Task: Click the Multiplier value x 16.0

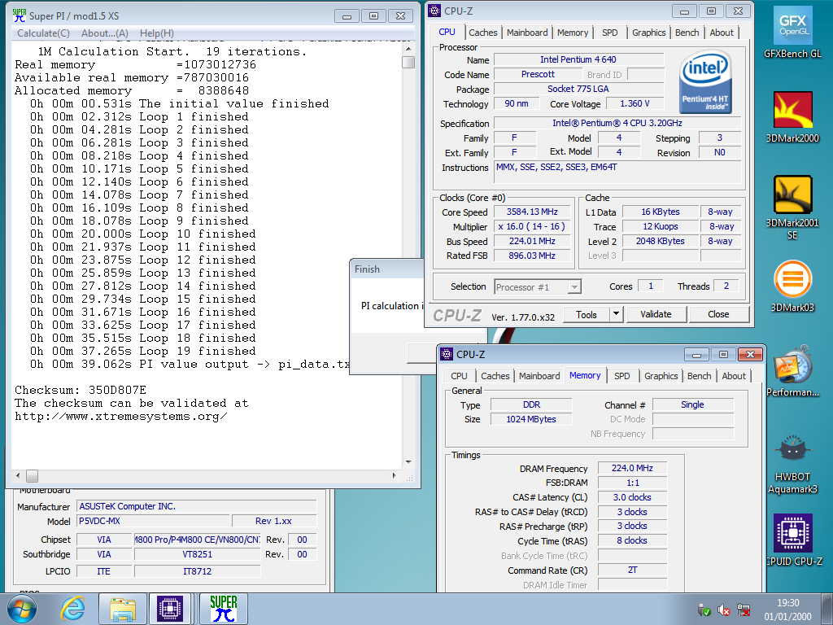Action: tap(532, 226)
